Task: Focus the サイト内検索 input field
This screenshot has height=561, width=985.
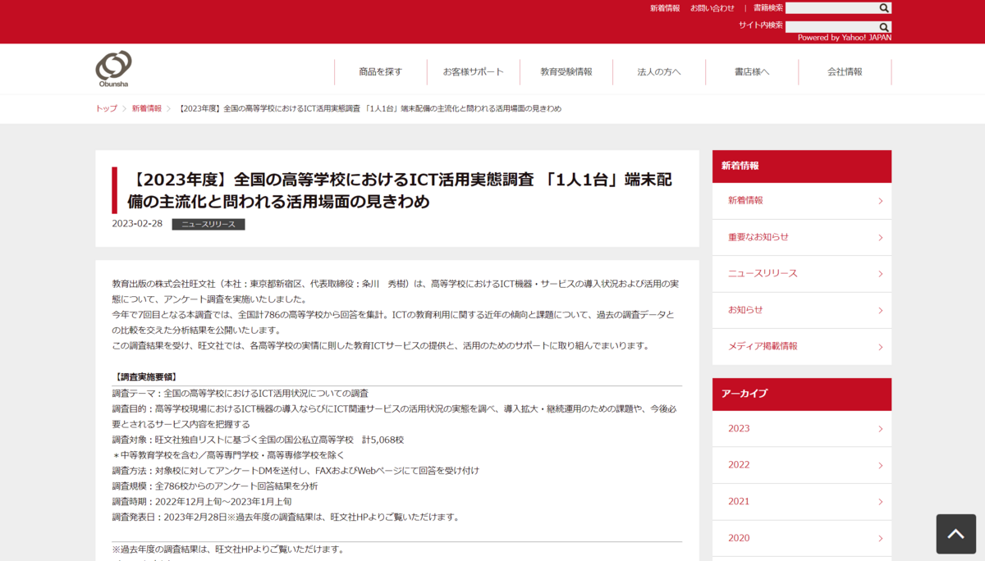Action: [832, 27]
